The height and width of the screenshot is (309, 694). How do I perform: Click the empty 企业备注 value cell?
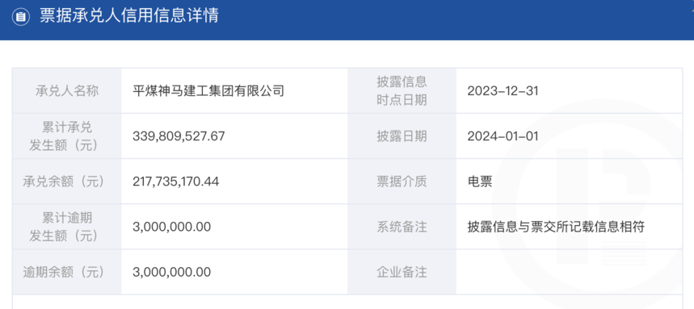(x=570, y=272)
